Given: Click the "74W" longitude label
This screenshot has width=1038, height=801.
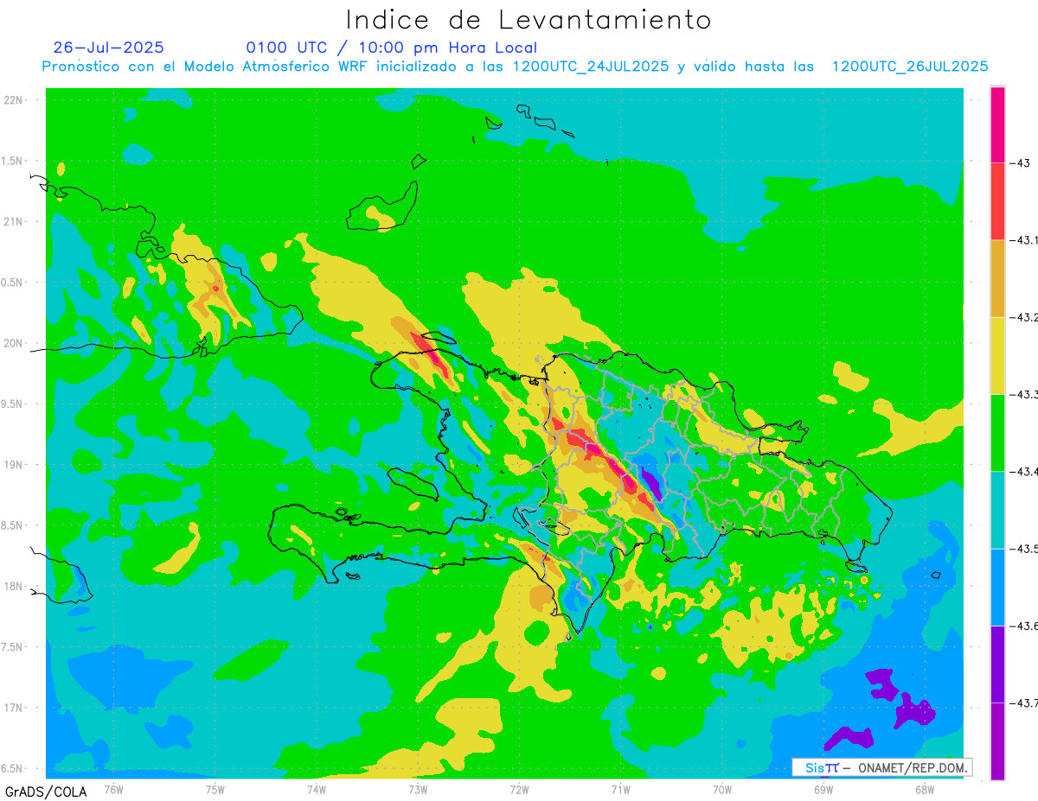Looking at the screenshot, I should [x=317, y=788].
